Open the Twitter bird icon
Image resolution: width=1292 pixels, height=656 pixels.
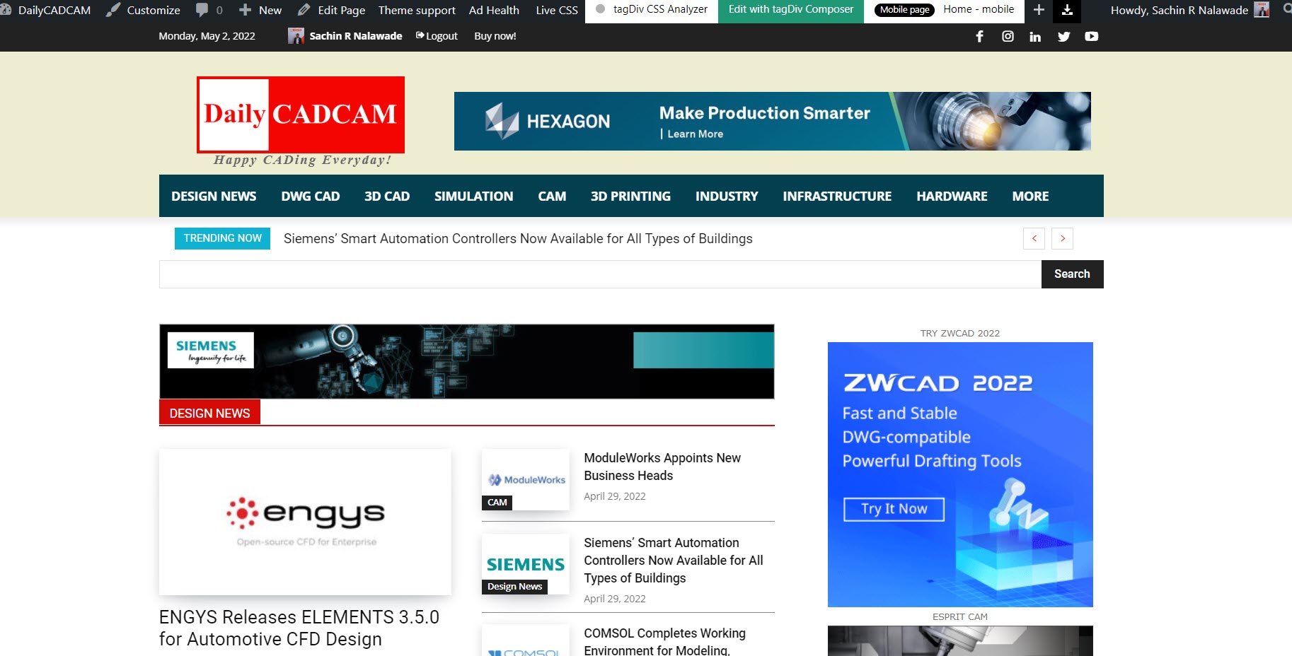click(x=1063, y=36)
